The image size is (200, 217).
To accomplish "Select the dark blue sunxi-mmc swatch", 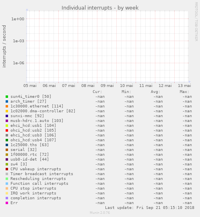I will 7,116.
